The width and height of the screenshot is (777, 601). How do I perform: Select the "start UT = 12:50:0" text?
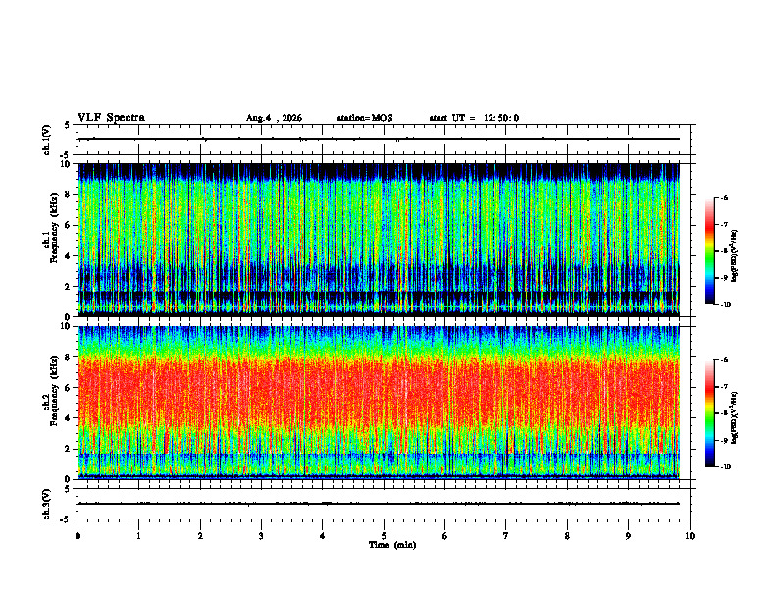tap(474, 118)
